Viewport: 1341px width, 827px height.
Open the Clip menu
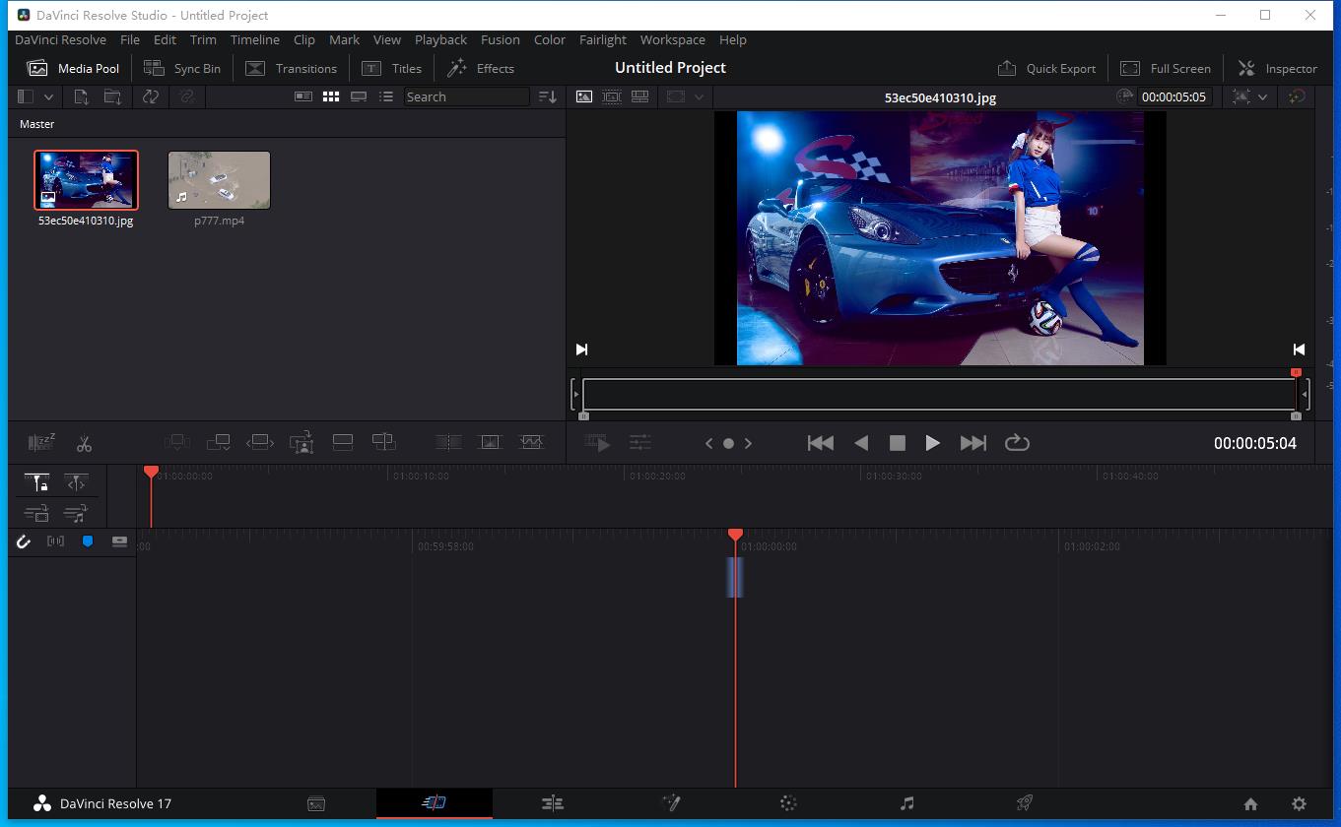pos(304,39)
